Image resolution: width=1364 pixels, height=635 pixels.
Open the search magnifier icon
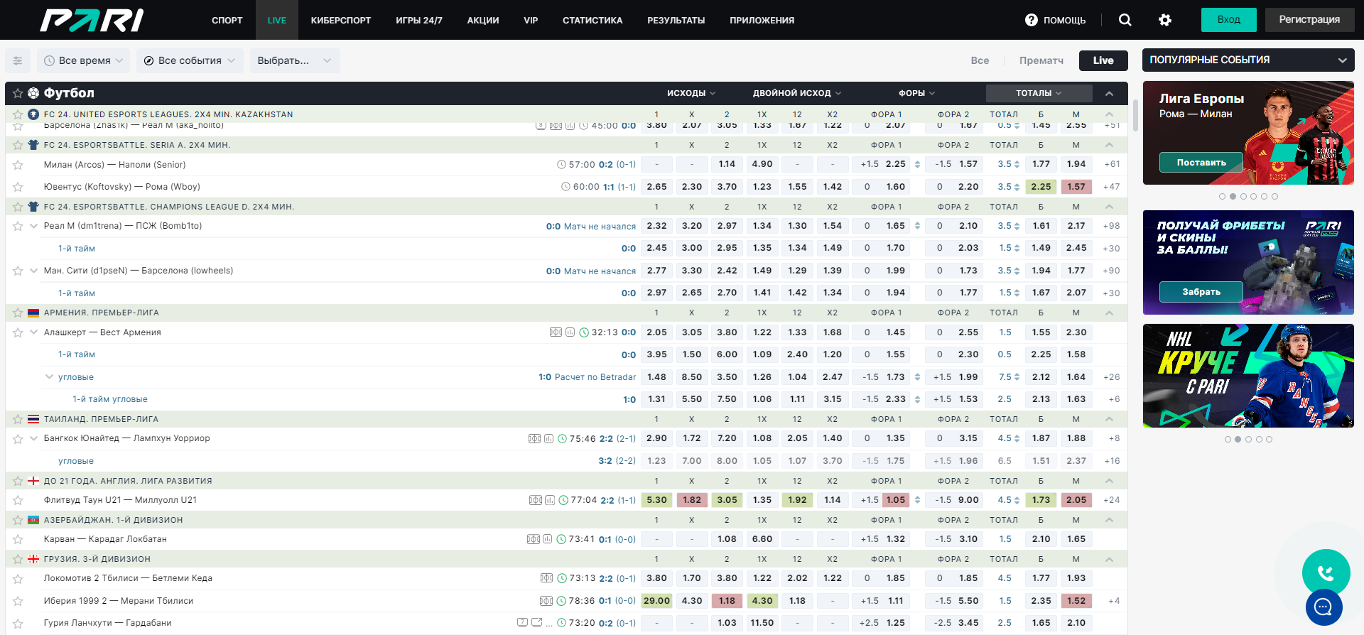click(1125, 20)
